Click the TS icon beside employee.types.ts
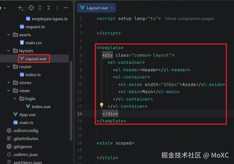 (x=28, y=19)
